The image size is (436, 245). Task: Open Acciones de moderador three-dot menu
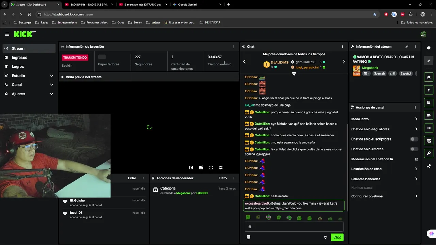tap(234, 178)
